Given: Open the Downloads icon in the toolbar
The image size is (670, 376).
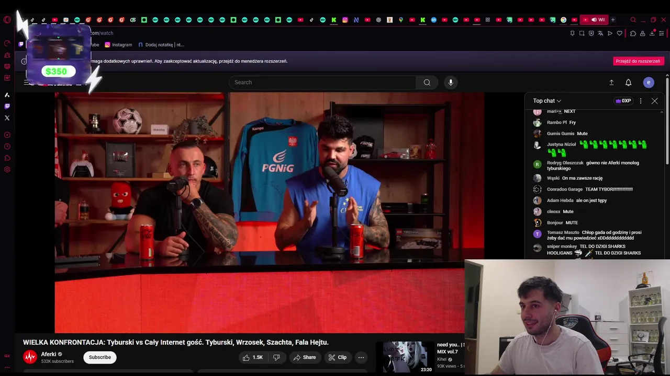Looking at the screenshot, I should tap(652, 33).
